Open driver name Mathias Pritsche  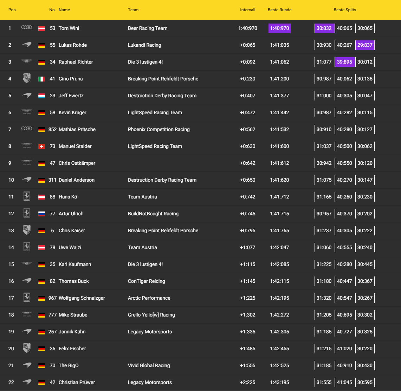(77, 129)
